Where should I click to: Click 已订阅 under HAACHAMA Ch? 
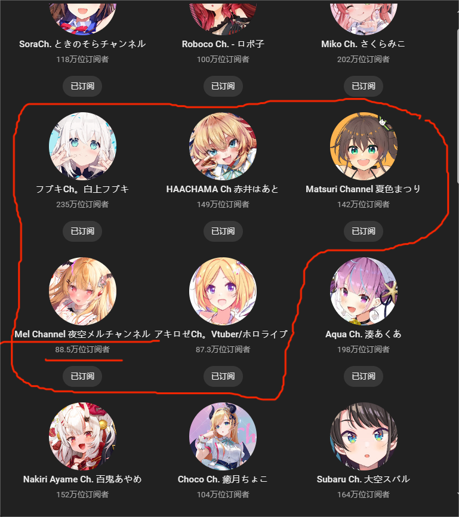(223, 231)
